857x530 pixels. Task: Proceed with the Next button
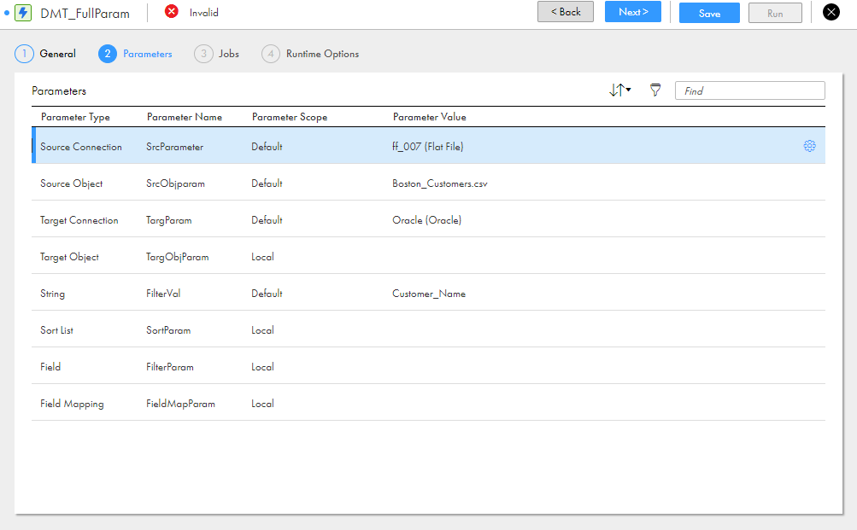(633, 11)
